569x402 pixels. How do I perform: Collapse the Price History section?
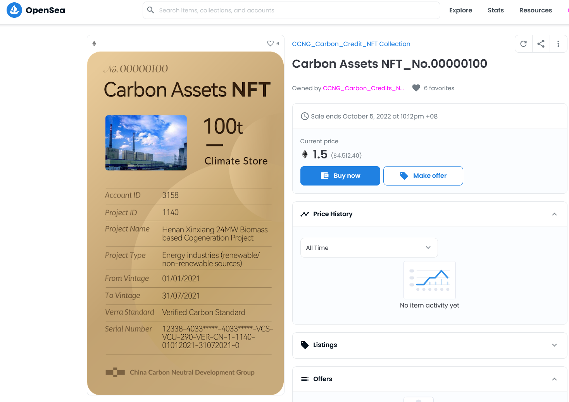tap(554, 214)
